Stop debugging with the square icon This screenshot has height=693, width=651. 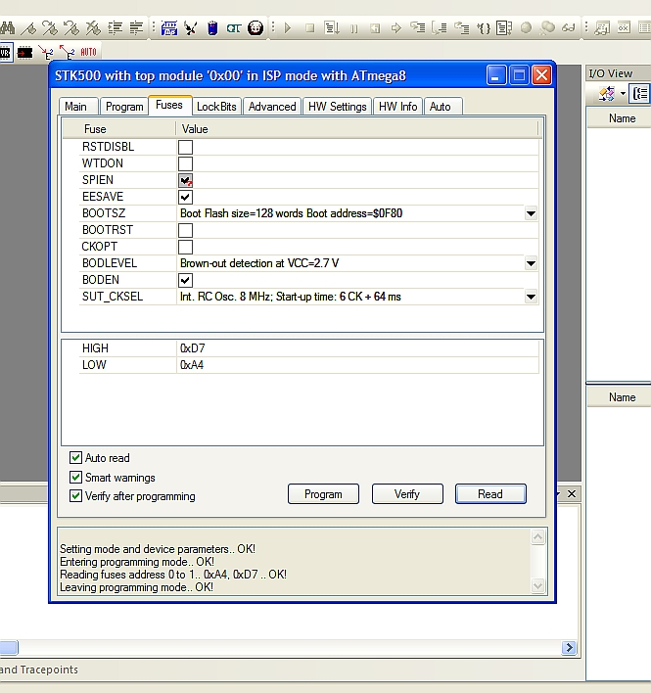309,28
